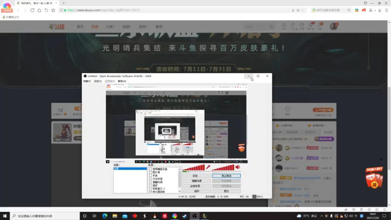Viewport: 391px width, 220px height.
Task: Click the red game controller icon in browser toolbar
Action: click(364, 10)
